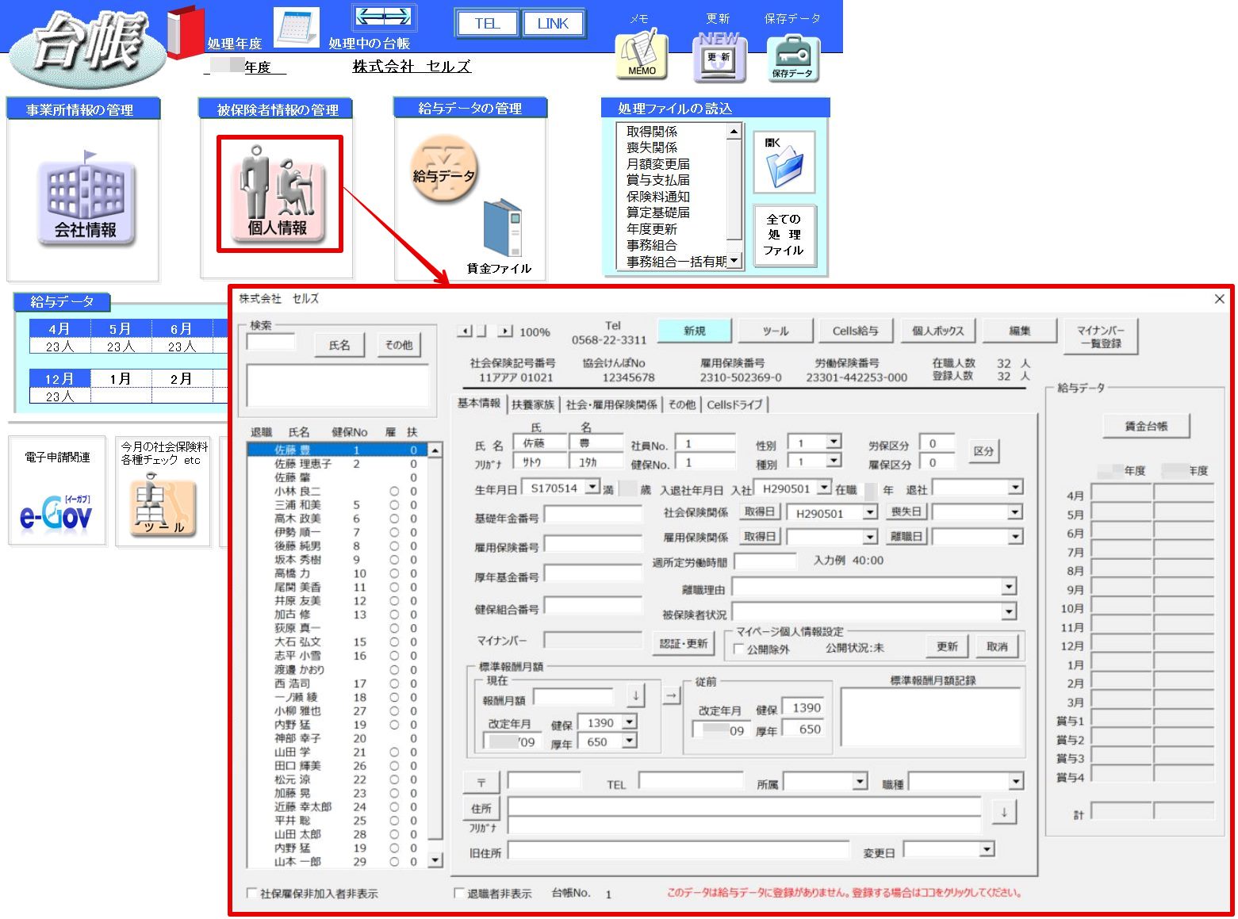
Task: Toggle 社保雇保非加入者非表示 checkbox
Action: tap(252, 893)
